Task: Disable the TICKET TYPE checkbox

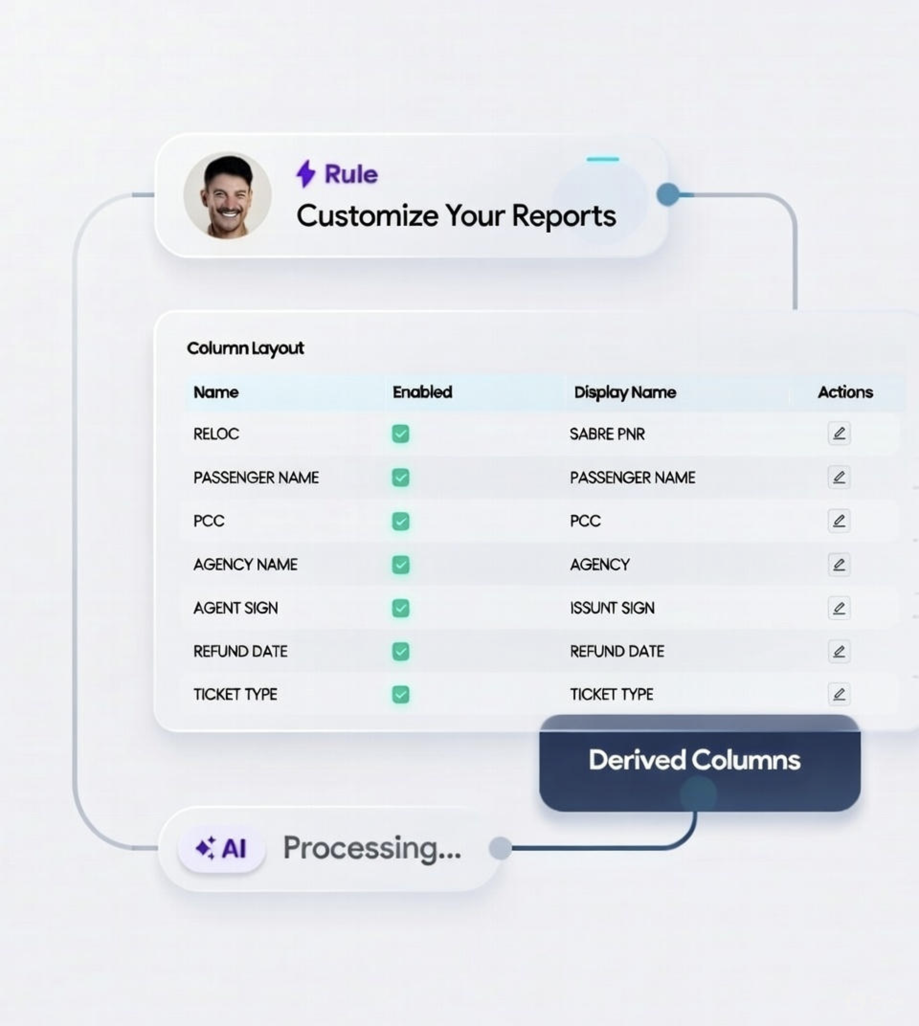Action: [x=401, y=694]
